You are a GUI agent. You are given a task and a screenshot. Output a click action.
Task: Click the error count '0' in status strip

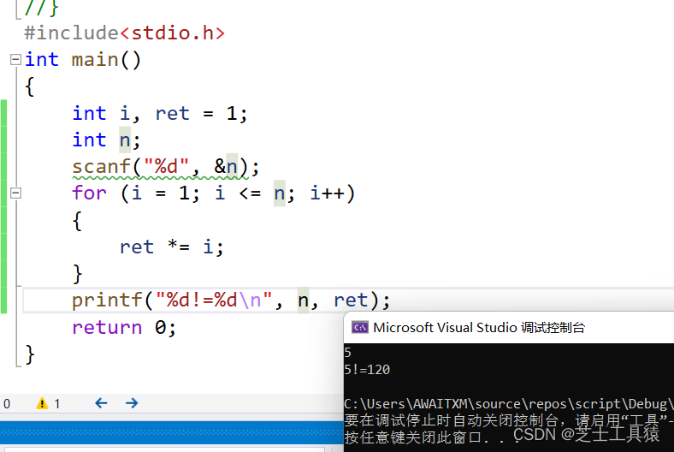pos(7,404)
